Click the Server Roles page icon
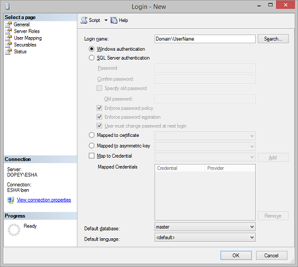 [8, 32]
